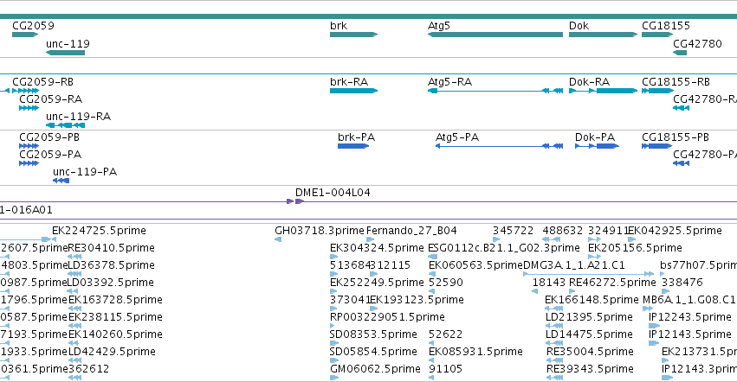Select the EK304324.5prime EST label
Viewport: 737px width, 382px height.
coord(377,248)
